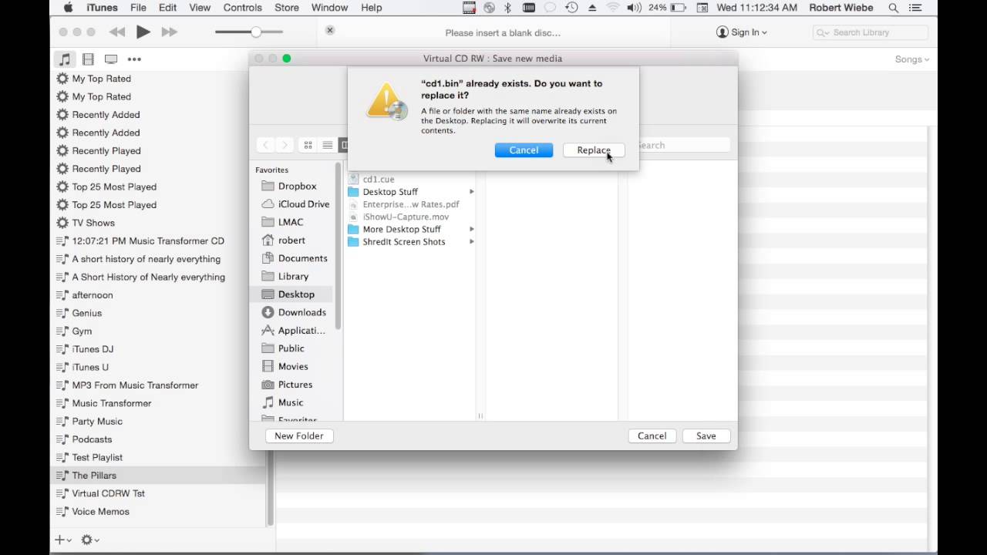This screenshot has width=987, height=555.
Task: Click the Time Machine menu bar icon
Action: click(x=571, y=8)
